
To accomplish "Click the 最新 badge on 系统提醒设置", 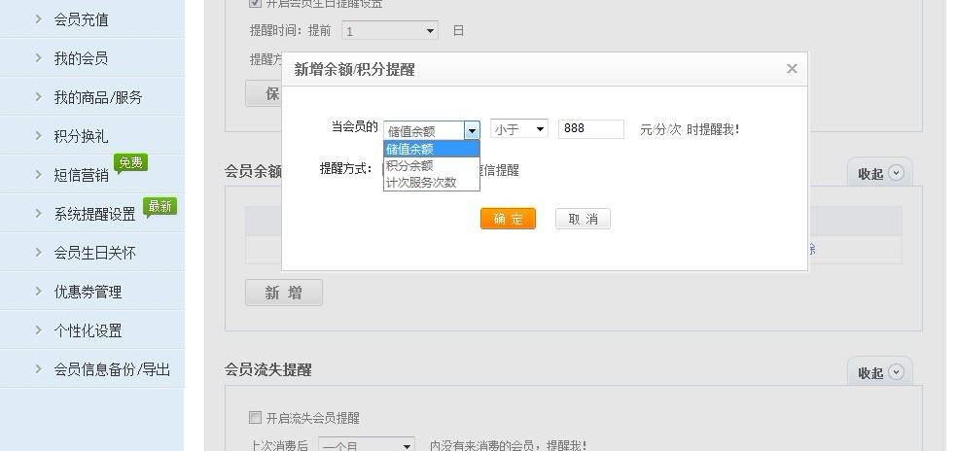I will click(160, 206).
